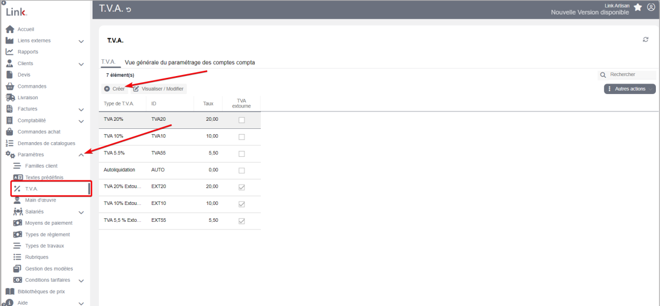Click the Main d'œuvre worker icon

tap(17, 200)
